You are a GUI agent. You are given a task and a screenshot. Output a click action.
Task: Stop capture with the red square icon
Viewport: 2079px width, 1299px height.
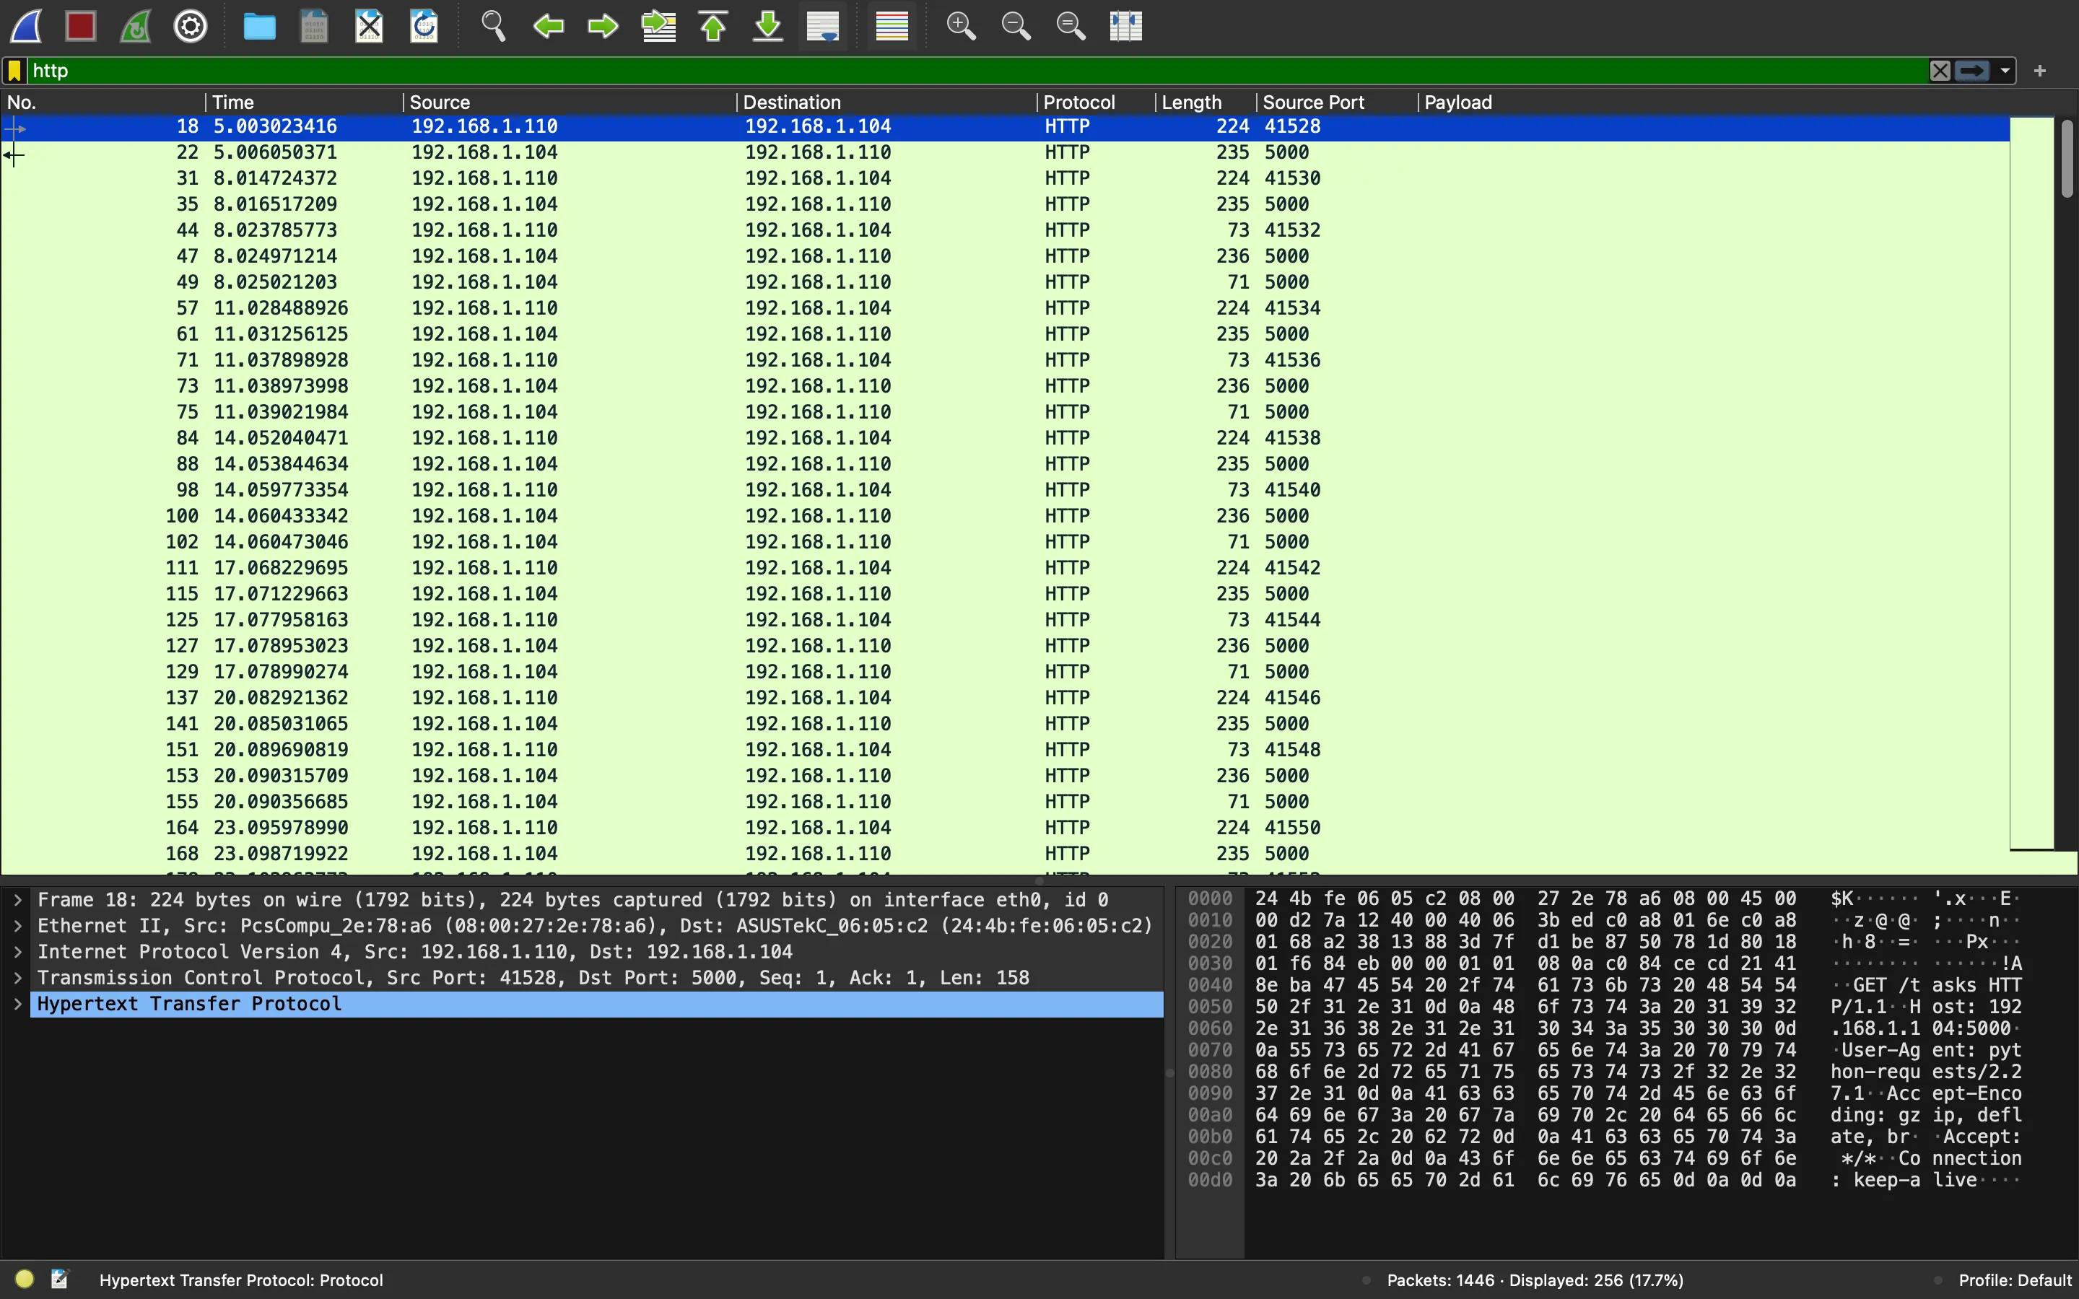coord(81,26)
